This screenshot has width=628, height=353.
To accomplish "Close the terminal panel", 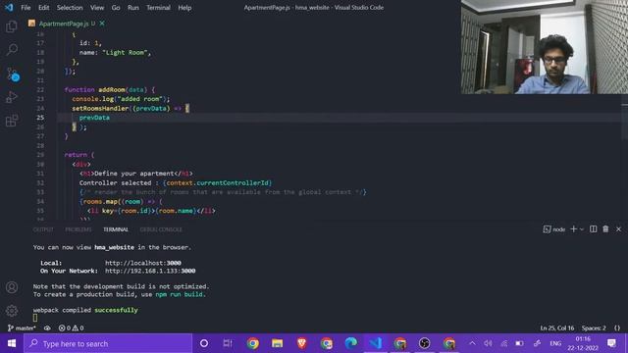I will [x=619, y=228].
